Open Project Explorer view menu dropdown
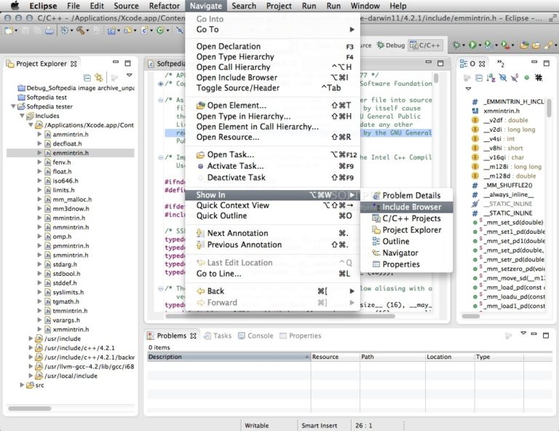Image resolution: width=559 pixels, height=431 pixels. click(x=130, y=75)
